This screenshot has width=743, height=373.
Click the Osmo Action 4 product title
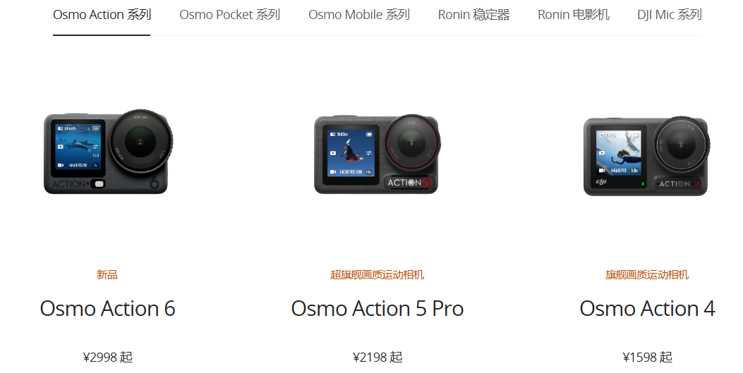click(647, 309)
